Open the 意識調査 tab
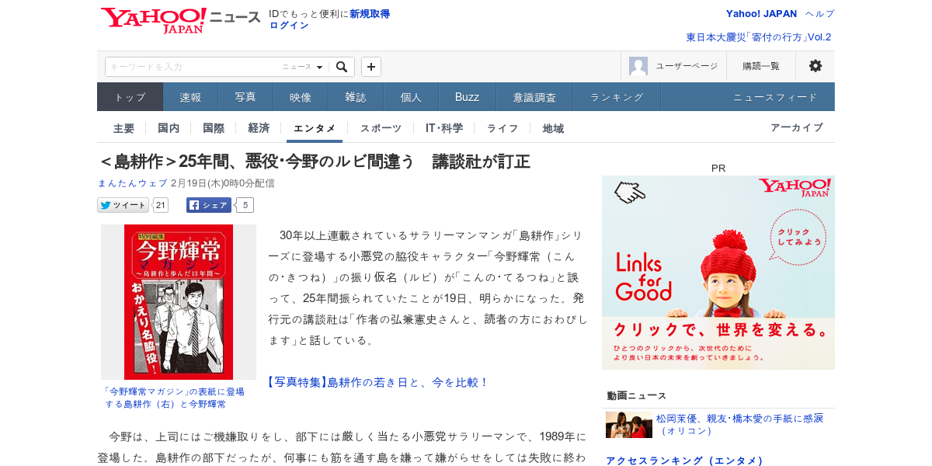 [x=534, y=97]
